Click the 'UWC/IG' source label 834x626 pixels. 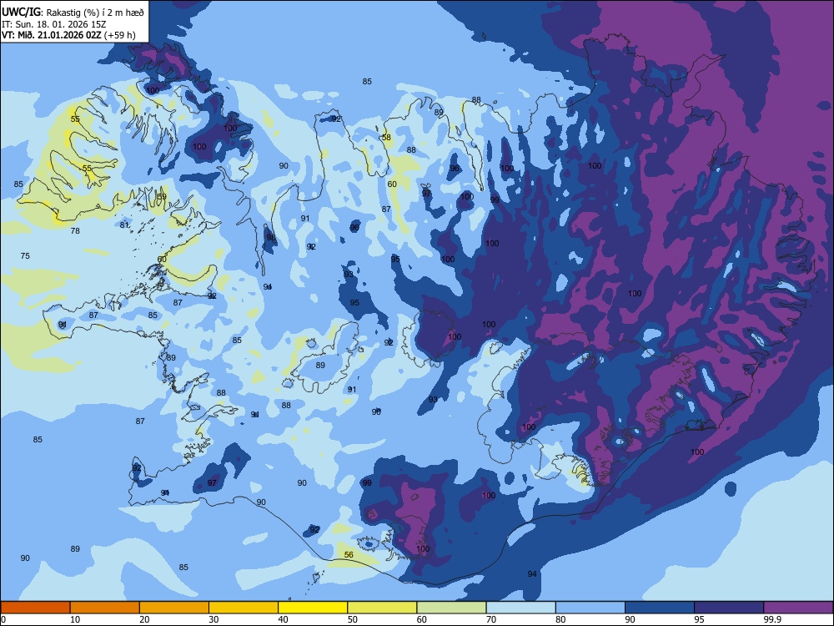(22, 12)
